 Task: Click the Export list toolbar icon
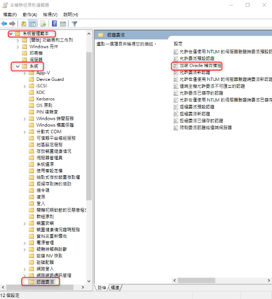(x=43, y=23)
